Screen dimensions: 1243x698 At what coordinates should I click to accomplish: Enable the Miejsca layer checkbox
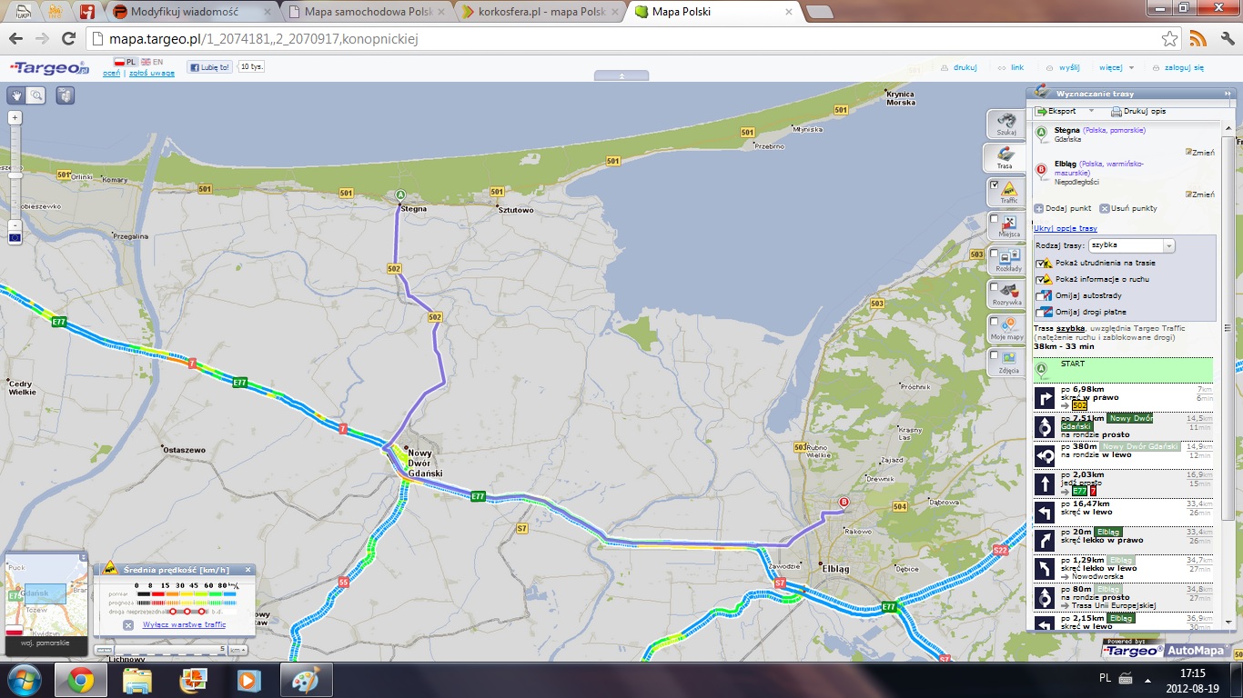point(994,218)
